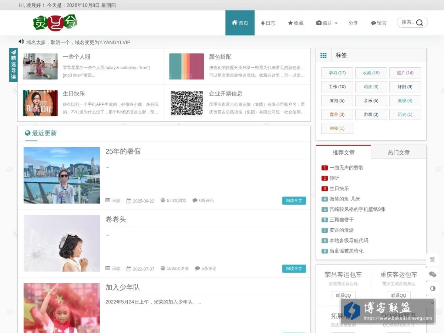Click the speaker announcement icon
The width and height of the screenshot is (444, 333).
pos(21,42)
